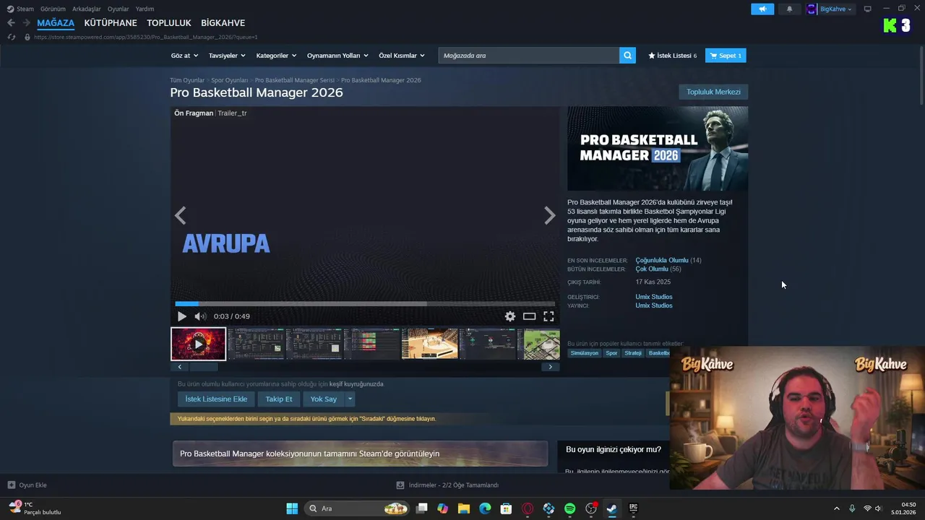The image size is (925, 520).
Task: Show hidden system tray icons
Action: pyautogui.click(x=837, y=508)
